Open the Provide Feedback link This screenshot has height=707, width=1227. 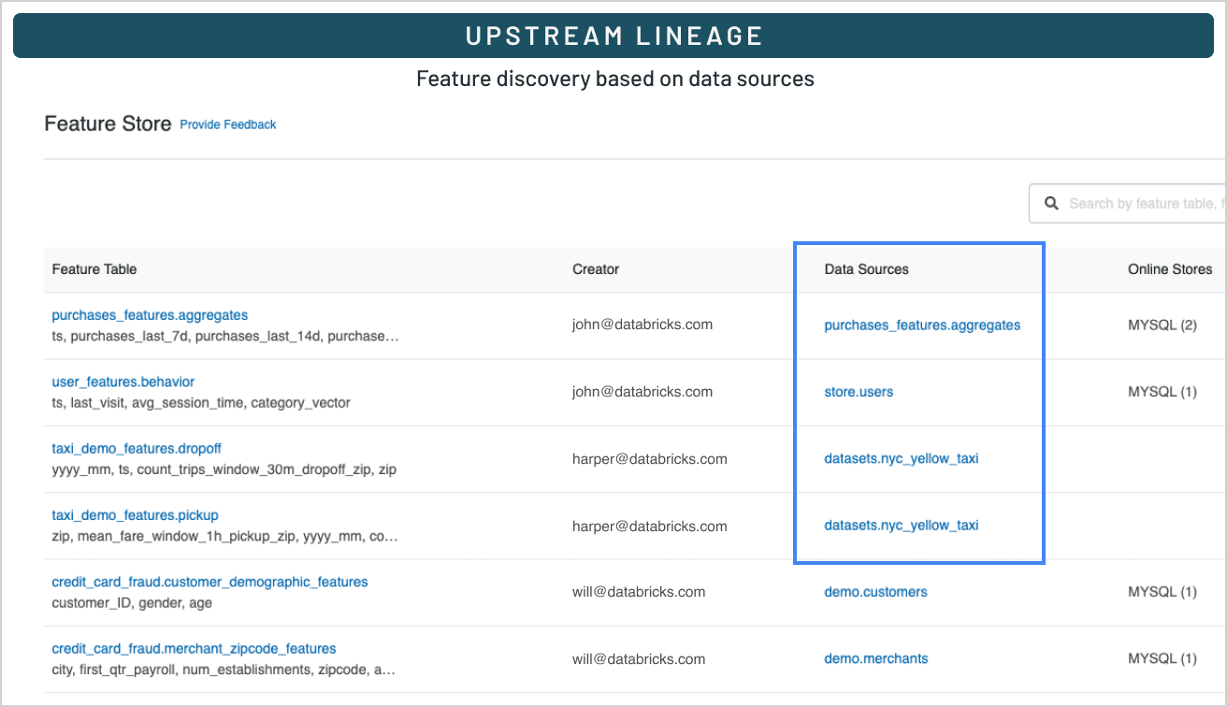(x=227, y=124)
